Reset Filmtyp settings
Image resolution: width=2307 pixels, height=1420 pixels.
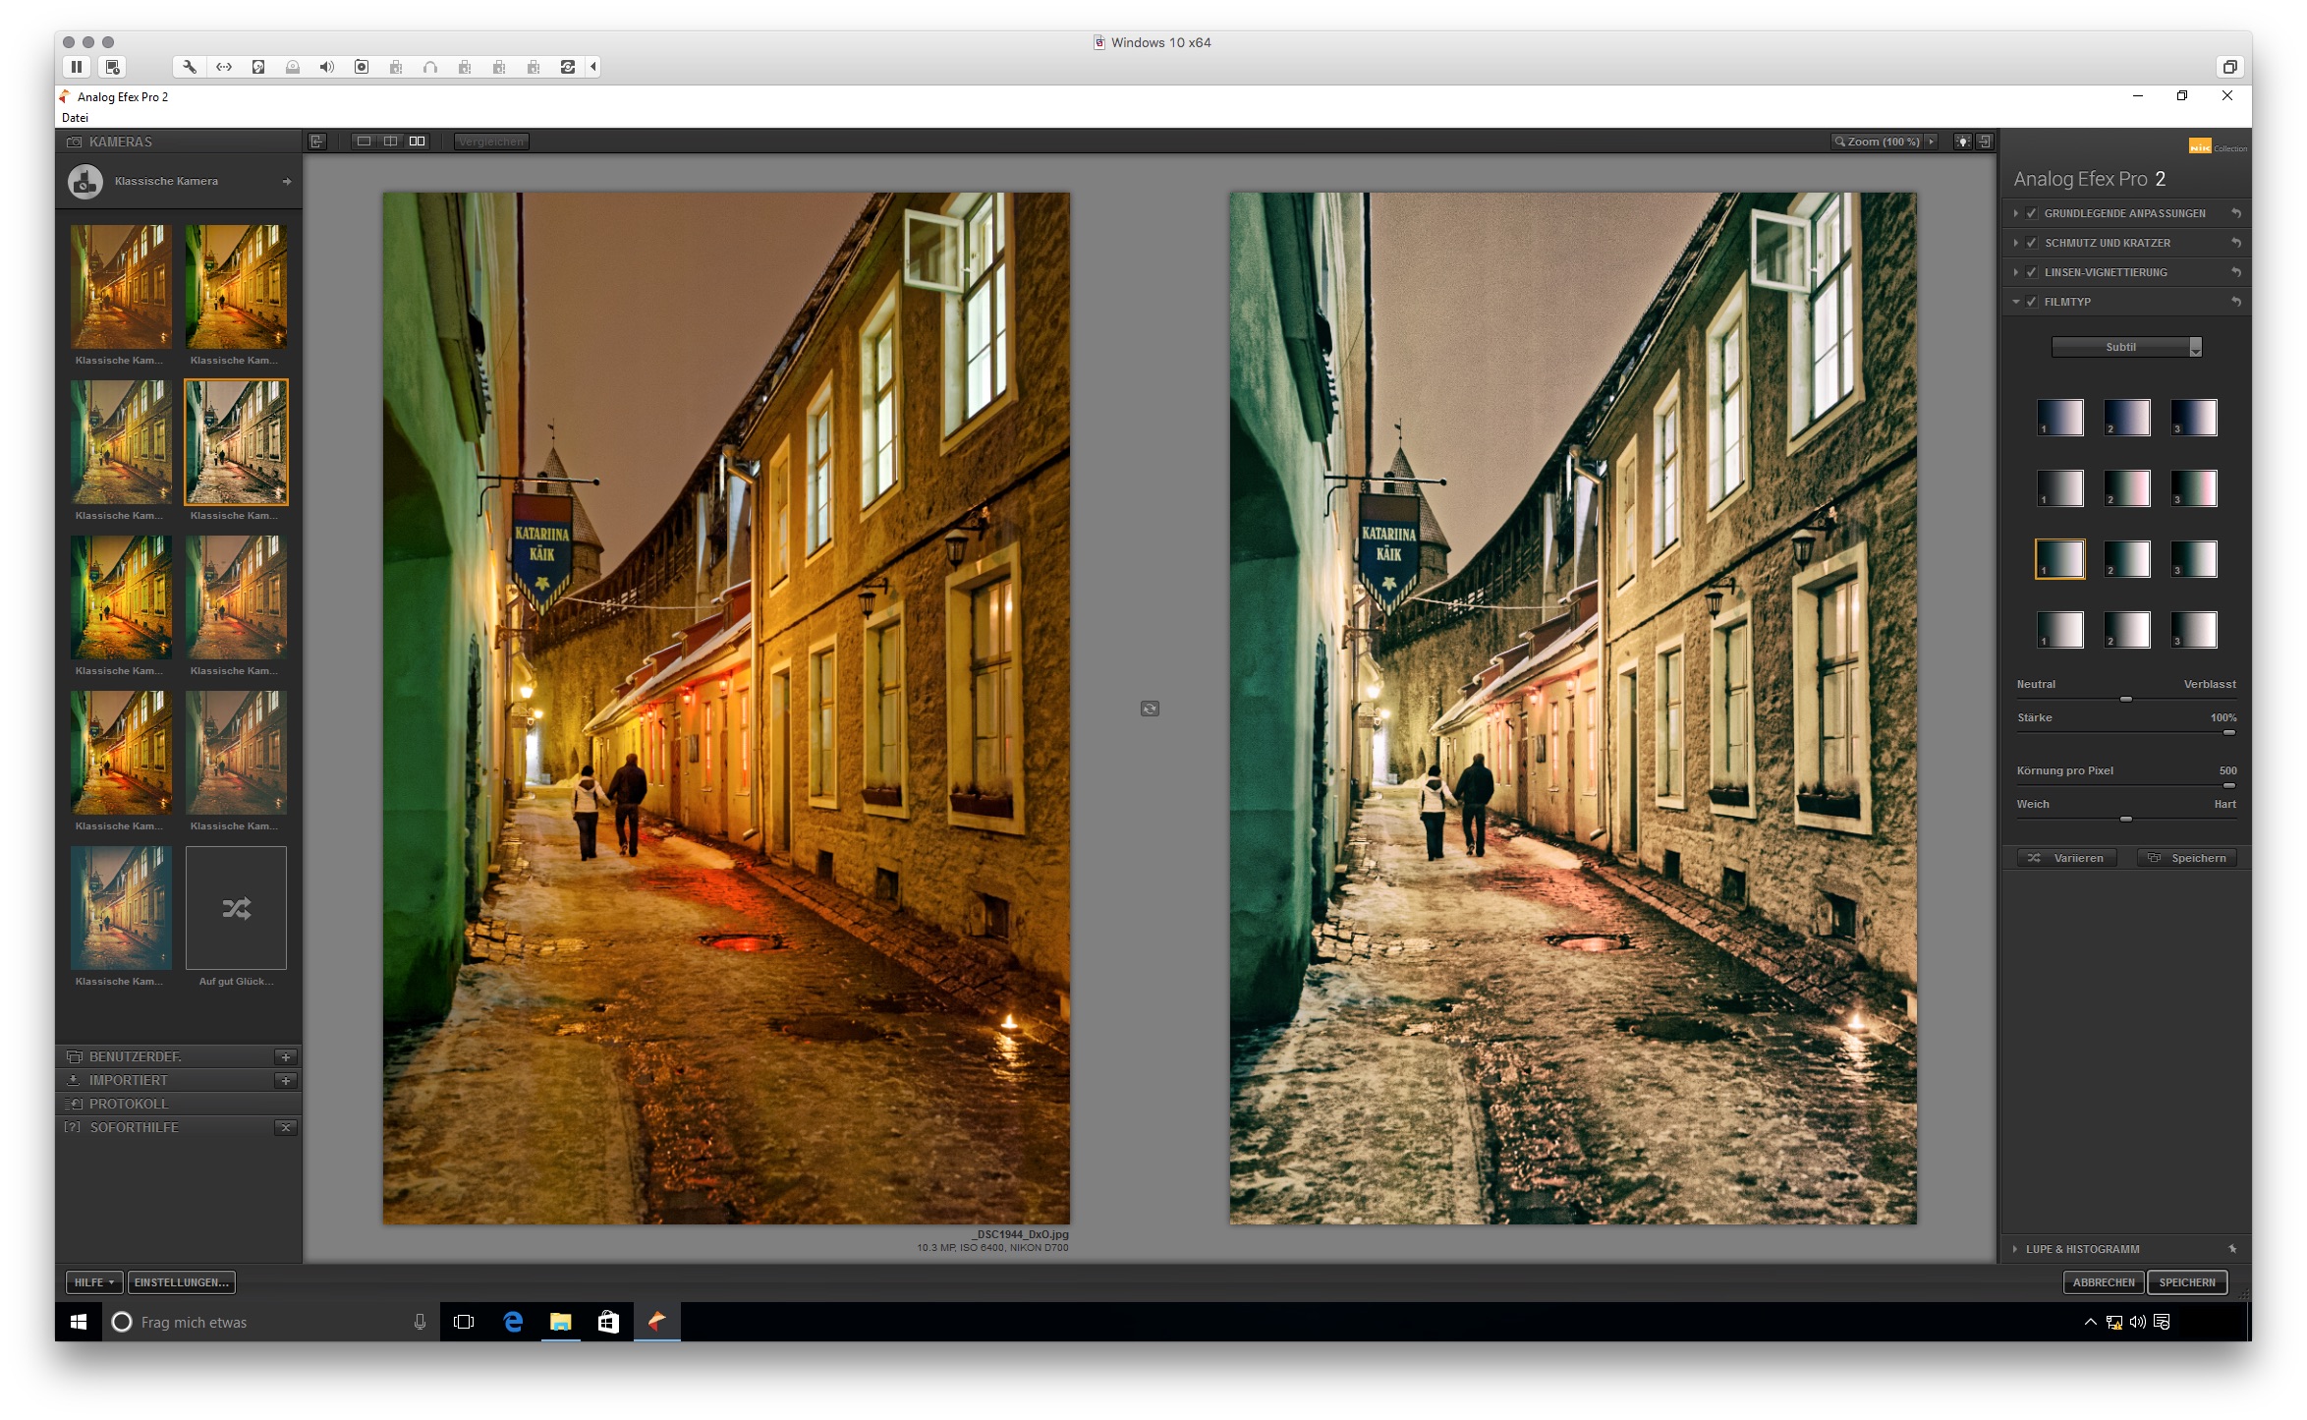tap(2235, 302)
